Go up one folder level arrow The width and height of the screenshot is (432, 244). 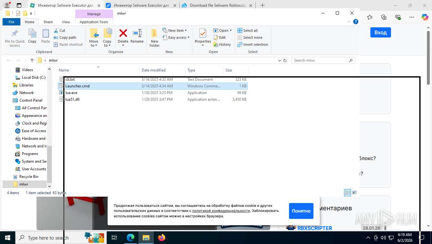(32, 60)
